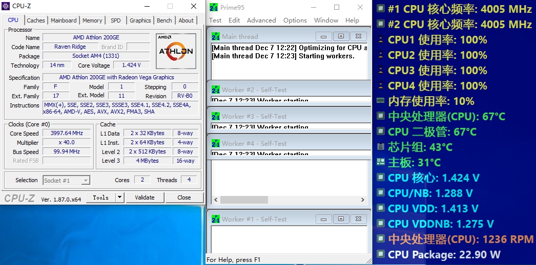Restore the Worker #1 Self-Test window
The height and width of the screenshot is (265, 536).
coord(341,219)
